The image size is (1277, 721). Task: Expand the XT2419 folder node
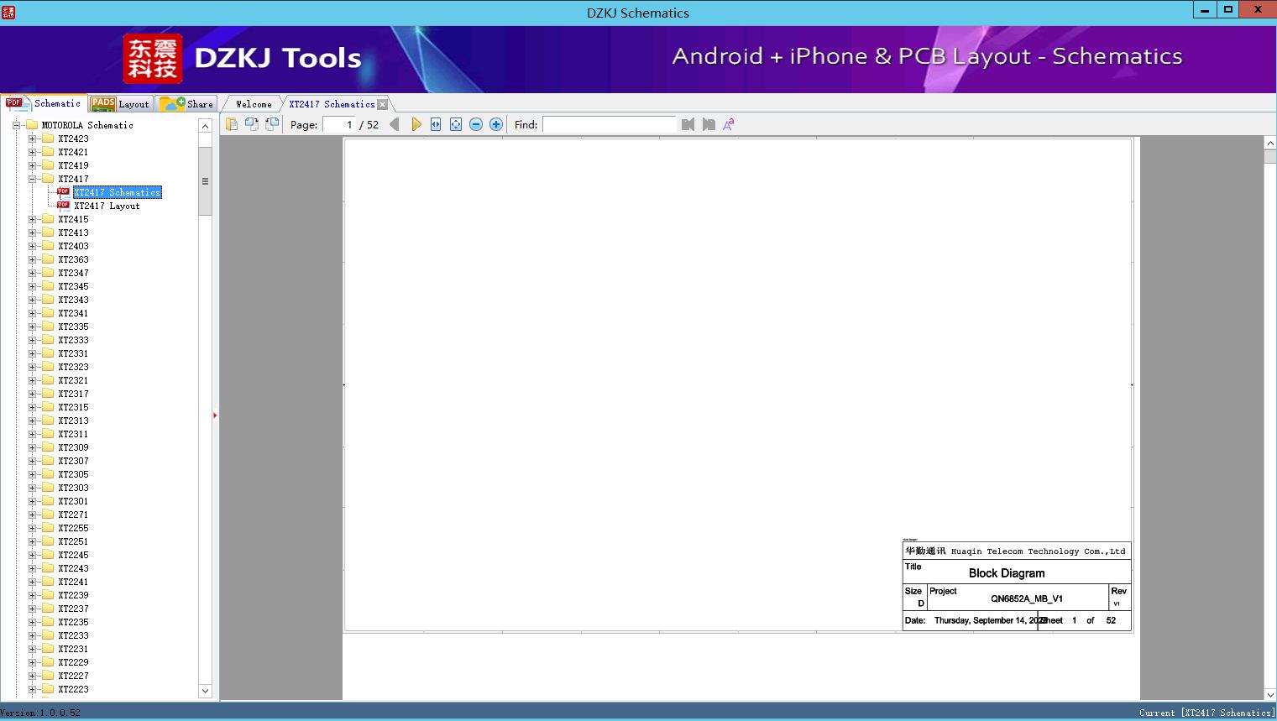point(32,165)
